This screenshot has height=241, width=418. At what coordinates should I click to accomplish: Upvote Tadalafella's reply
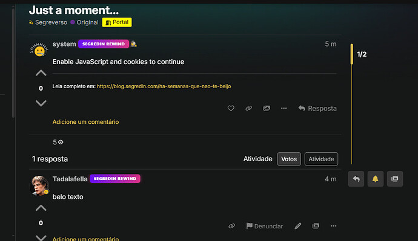coord(41,208)
